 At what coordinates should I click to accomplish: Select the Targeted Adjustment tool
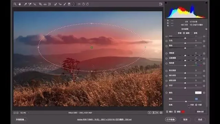pos(34,4)
